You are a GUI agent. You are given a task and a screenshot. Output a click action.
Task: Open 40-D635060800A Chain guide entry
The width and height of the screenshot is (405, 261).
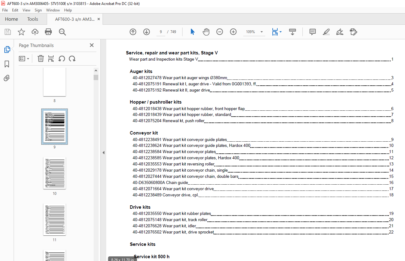click(x=263, y=183)
